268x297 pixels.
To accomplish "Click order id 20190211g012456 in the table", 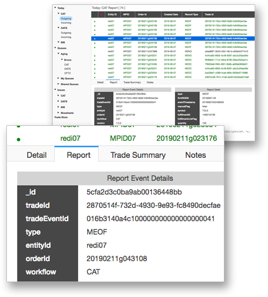I will (x=147, y=64).
